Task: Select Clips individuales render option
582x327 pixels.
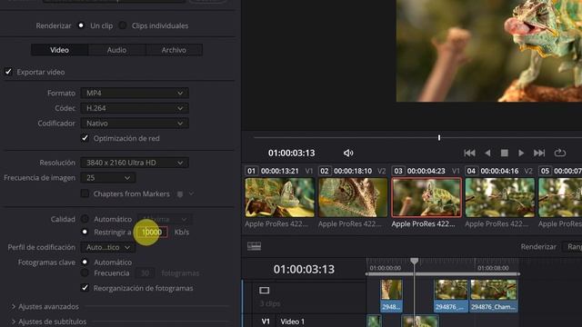Action: 123,25
